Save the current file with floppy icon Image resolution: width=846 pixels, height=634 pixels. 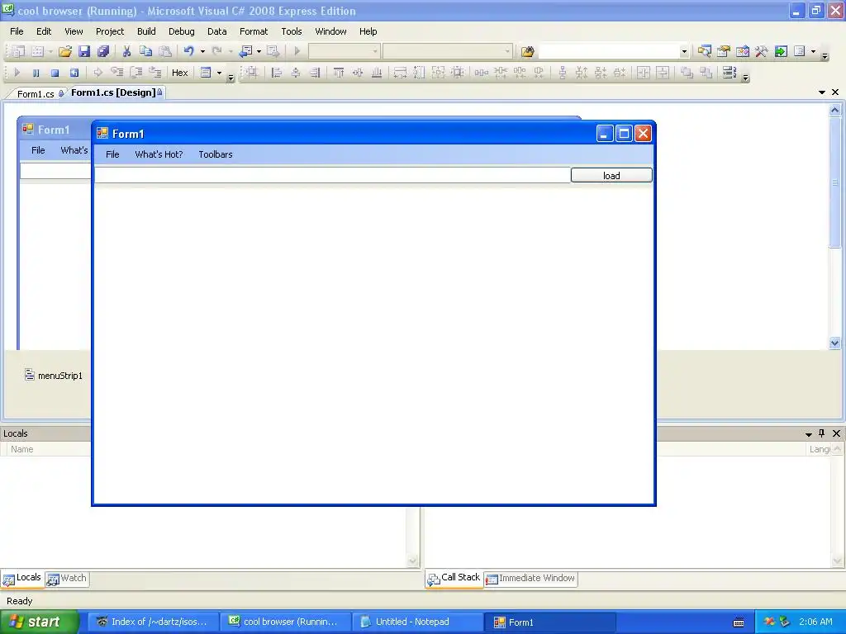click(84, 51)
